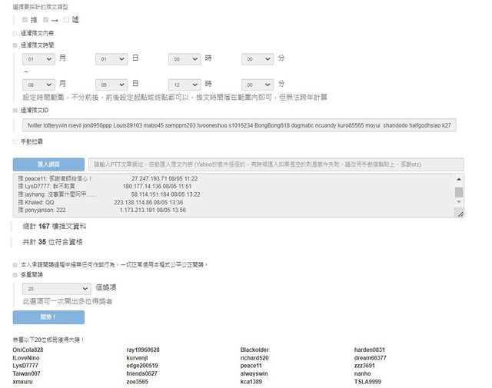Toggle the 過濾推文ID filter checkbox
Viewport: 492px width, 388px height.
pos(15,111)
